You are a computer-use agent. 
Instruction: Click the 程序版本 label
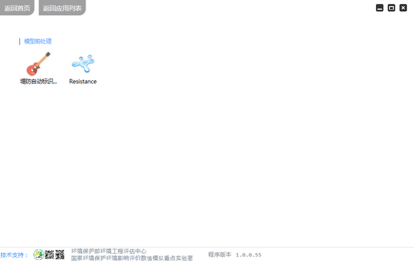point(219,254)
